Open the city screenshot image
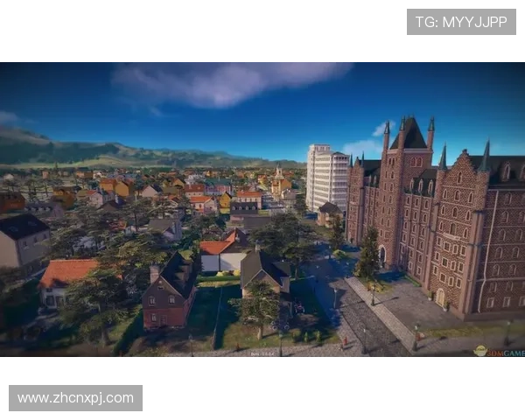 (262, 209)
